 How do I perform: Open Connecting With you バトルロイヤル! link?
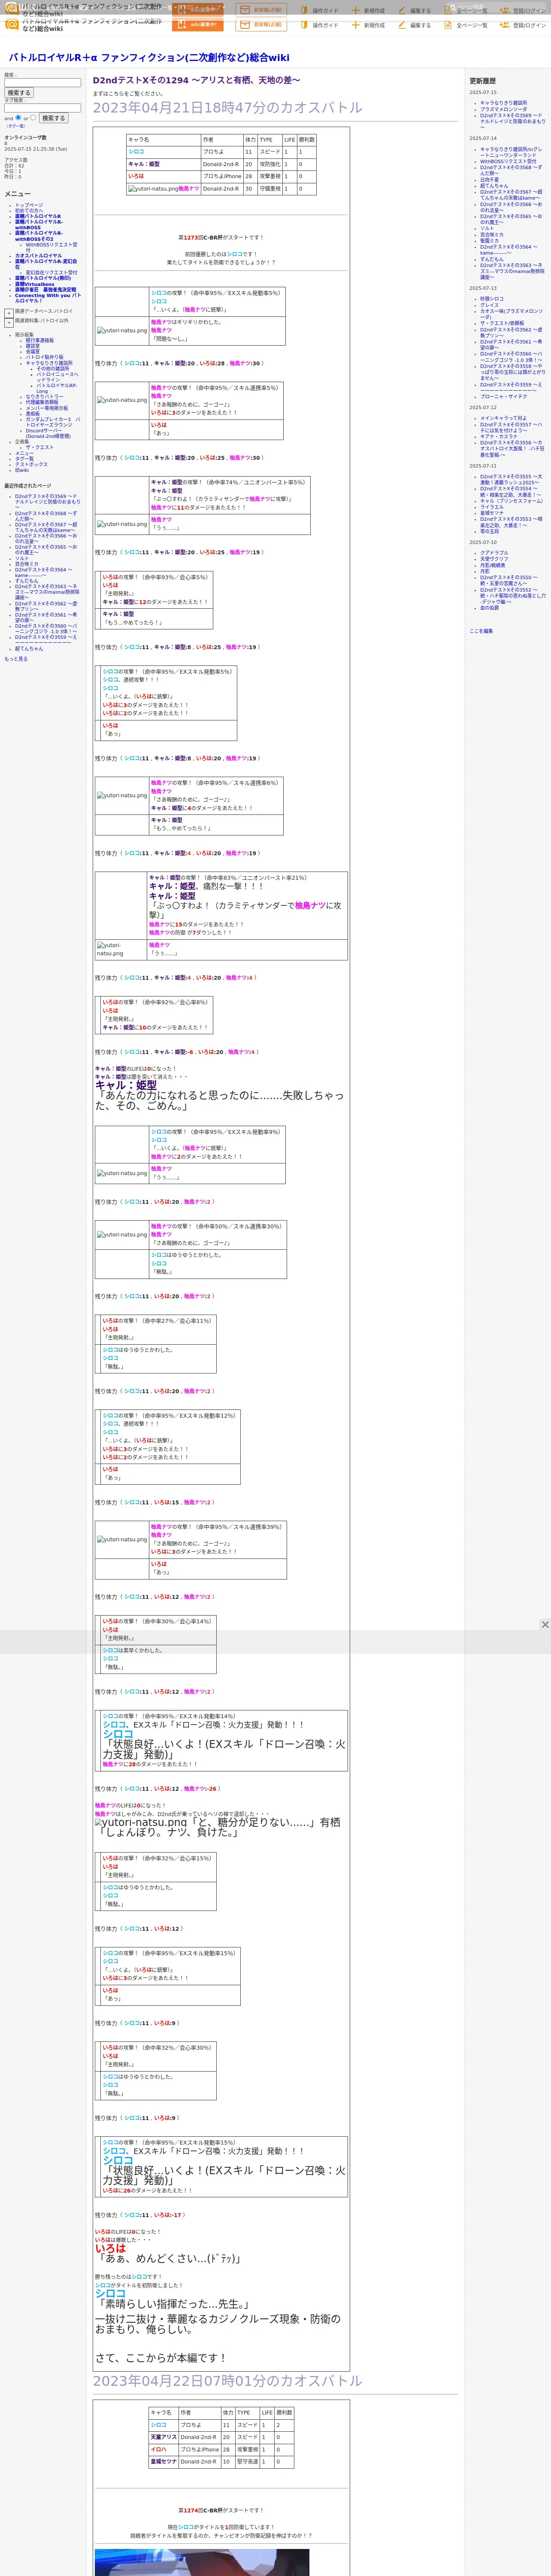(48, 298)
